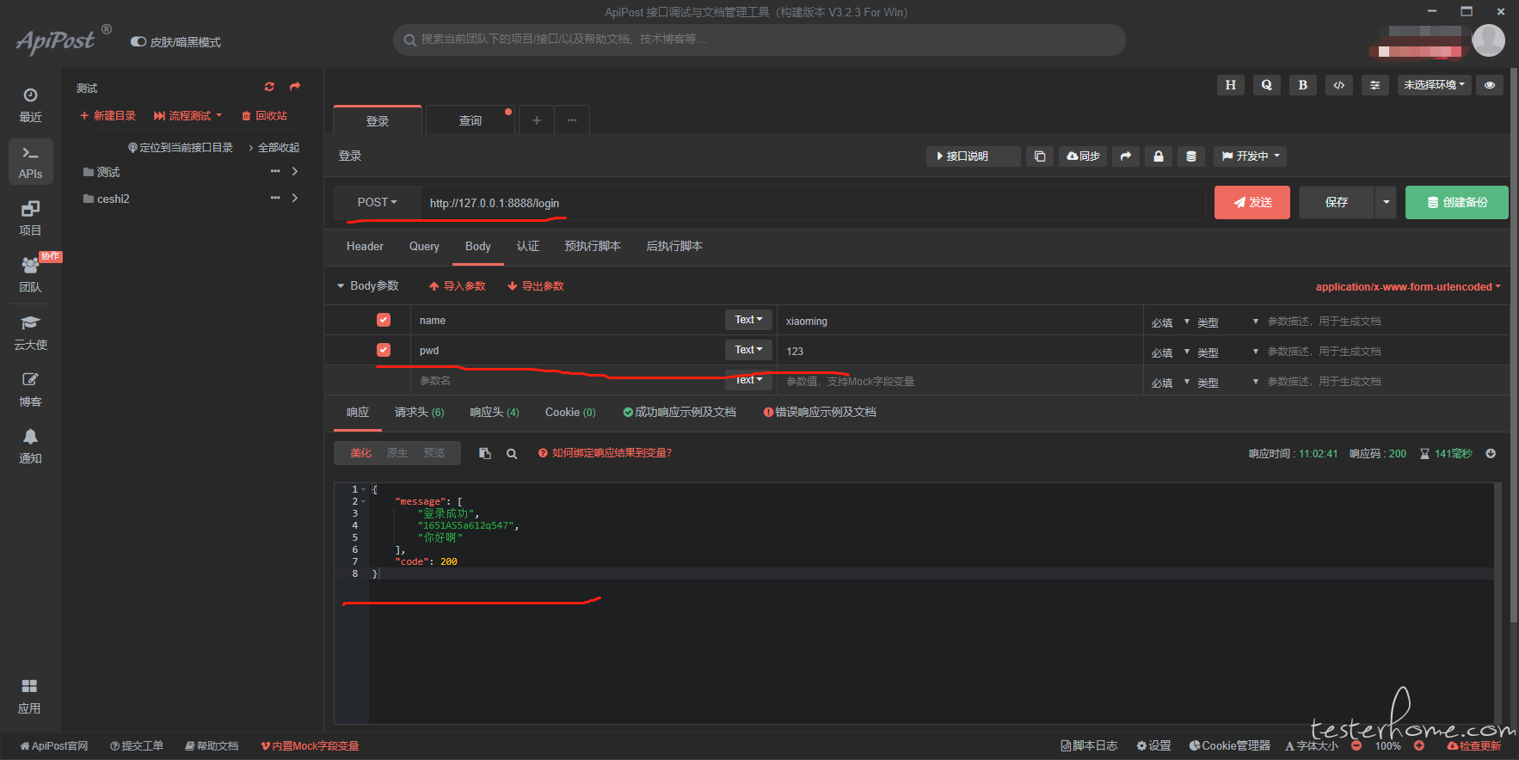Click the 创建备份 button
Viewport: 1519px width, 760px height.
pyautogui.click(x=1457, y=202)
